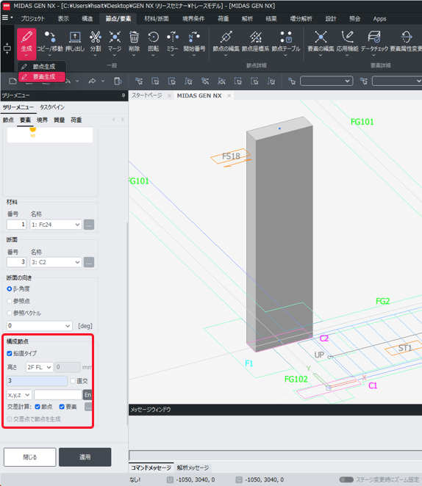422x486 pixels.
Task: Select the β-角度 radio button
Action: 10,289
